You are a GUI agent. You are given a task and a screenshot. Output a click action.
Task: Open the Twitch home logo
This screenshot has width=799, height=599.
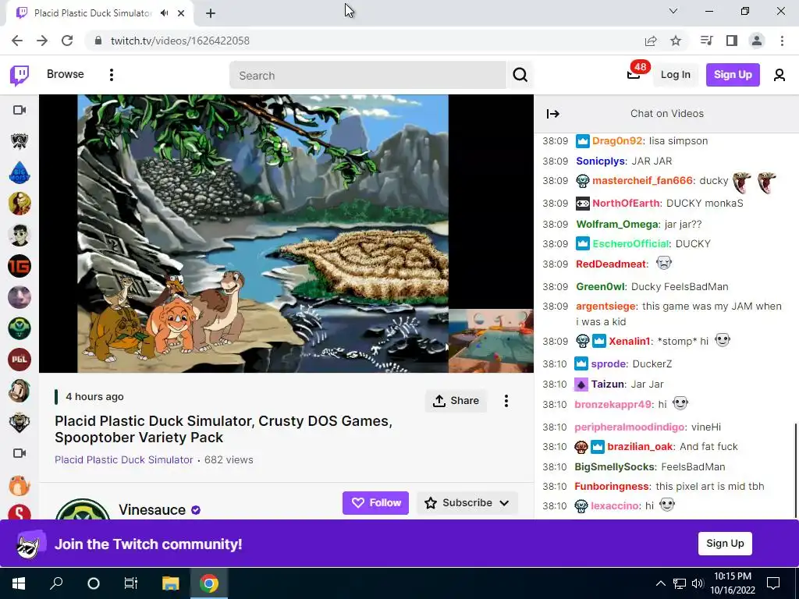coord(20,76)
